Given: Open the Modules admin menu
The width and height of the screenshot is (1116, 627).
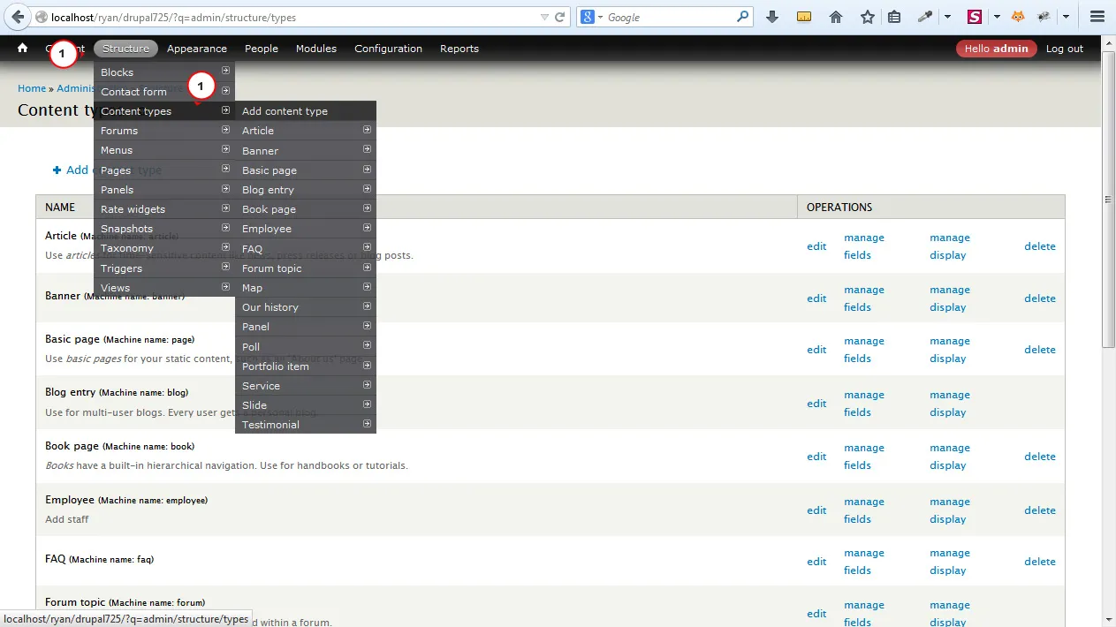Looking at the screenshot, I should coord(316,49).
